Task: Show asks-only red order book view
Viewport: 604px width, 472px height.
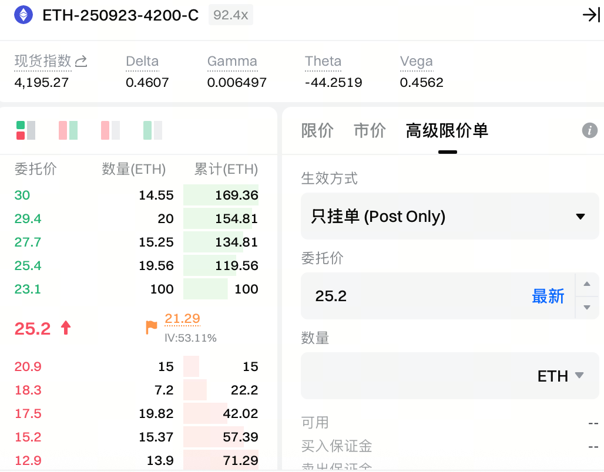Action: (110, 130)
